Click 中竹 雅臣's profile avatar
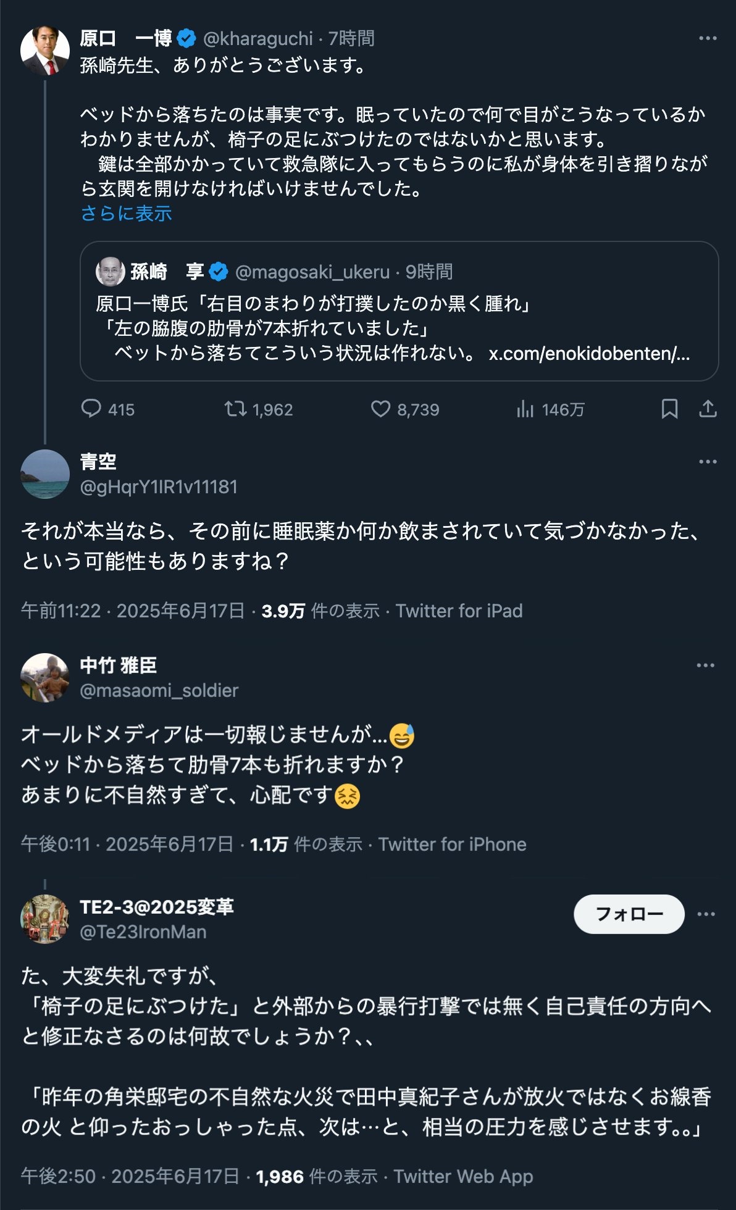The width and height of the screenshot is (736, 1210). (x=45, y=678)
